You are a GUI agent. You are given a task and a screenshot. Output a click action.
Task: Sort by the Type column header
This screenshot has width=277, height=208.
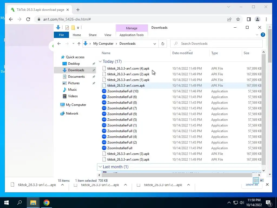pyautogui.click(x=215, y=53)
